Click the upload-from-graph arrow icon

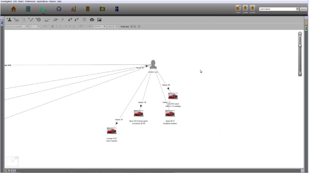(76, 19)
